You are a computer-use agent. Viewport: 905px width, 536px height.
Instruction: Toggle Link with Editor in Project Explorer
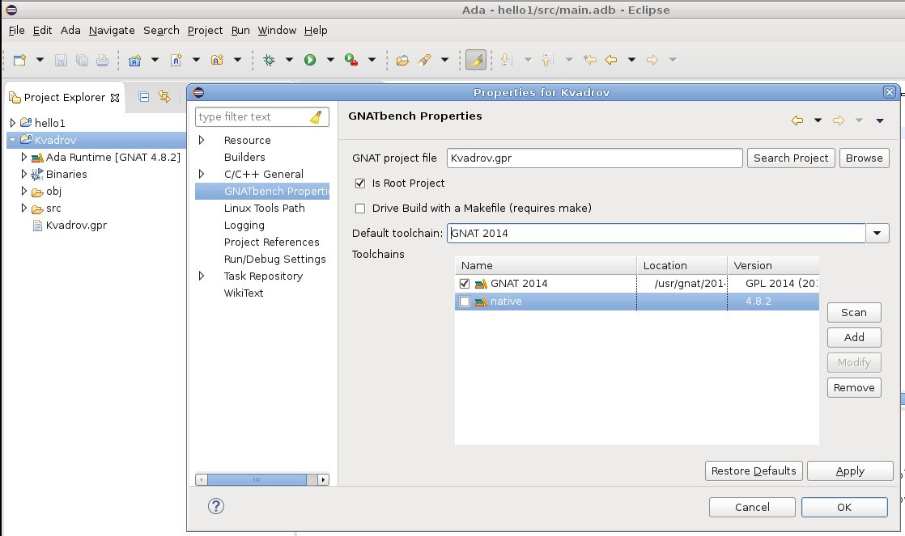pos(164,97)
